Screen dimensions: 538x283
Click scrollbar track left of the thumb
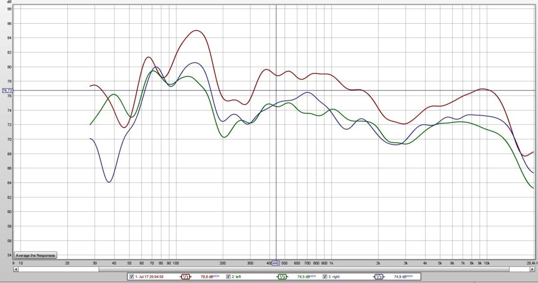57,269
